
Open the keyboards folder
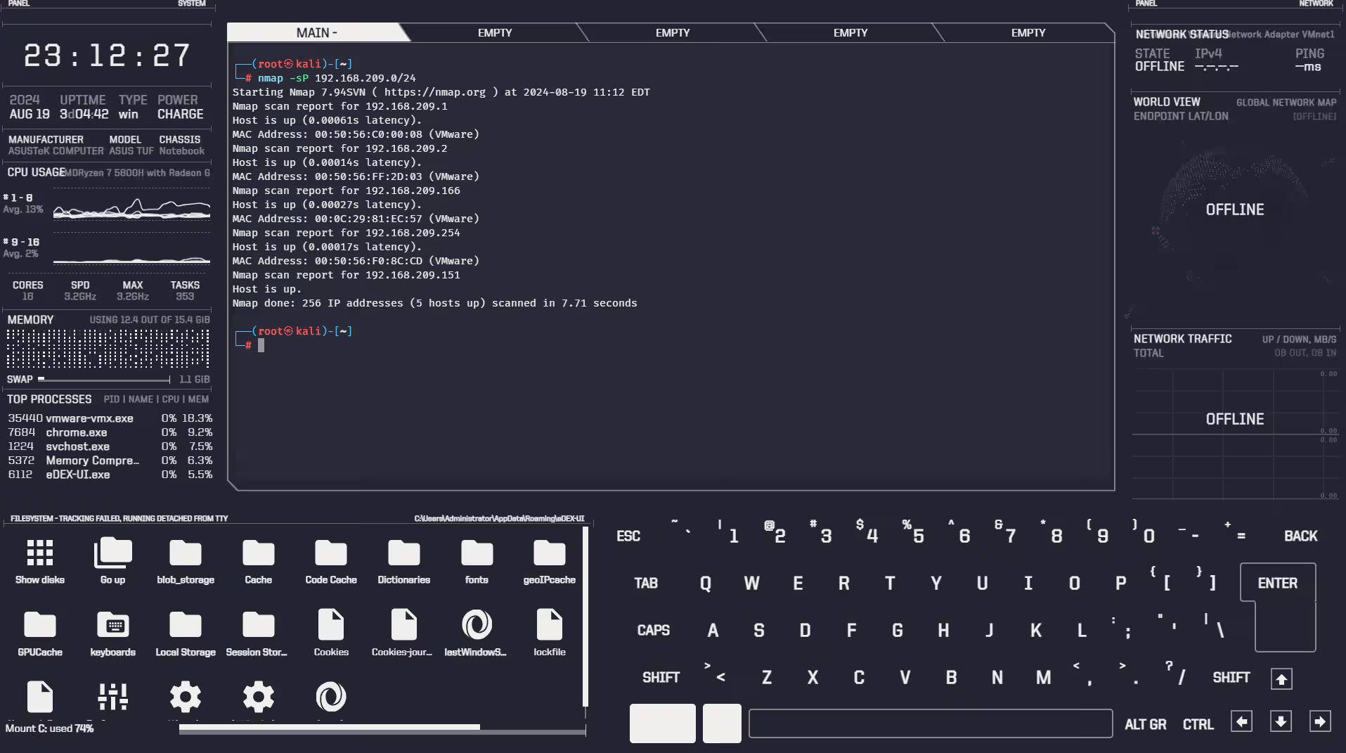pyautogui.click(x=112, y=625)
